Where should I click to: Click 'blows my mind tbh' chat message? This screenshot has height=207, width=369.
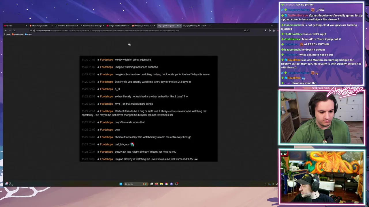point(304,83)
